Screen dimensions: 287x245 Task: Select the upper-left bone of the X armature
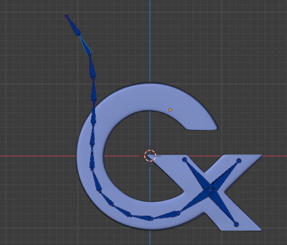click(197, 175)
